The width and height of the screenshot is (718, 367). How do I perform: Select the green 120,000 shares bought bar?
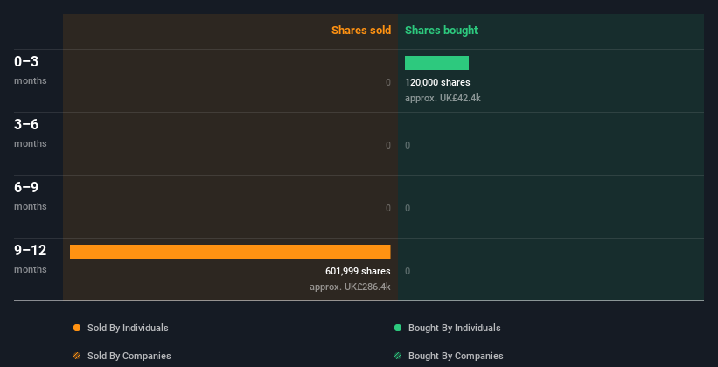click(x=437, y=63)
